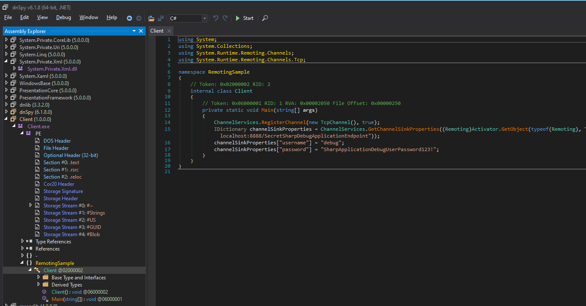Click the Navigate Forward arrow icon

138,18
